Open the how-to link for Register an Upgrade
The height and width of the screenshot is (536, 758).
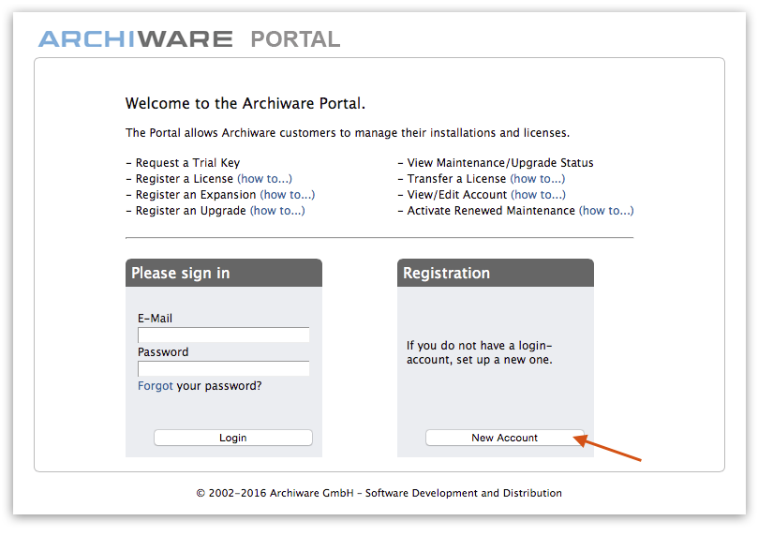(x=277, y=211)
